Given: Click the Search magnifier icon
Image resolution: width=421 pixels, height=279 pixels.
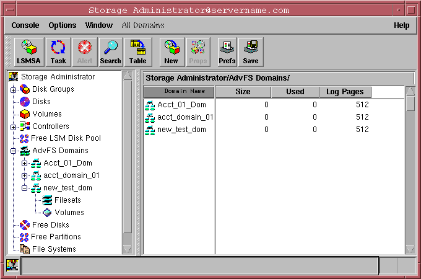Looking at the screenshot, I should pyautogui.click(x=110, y=52).
